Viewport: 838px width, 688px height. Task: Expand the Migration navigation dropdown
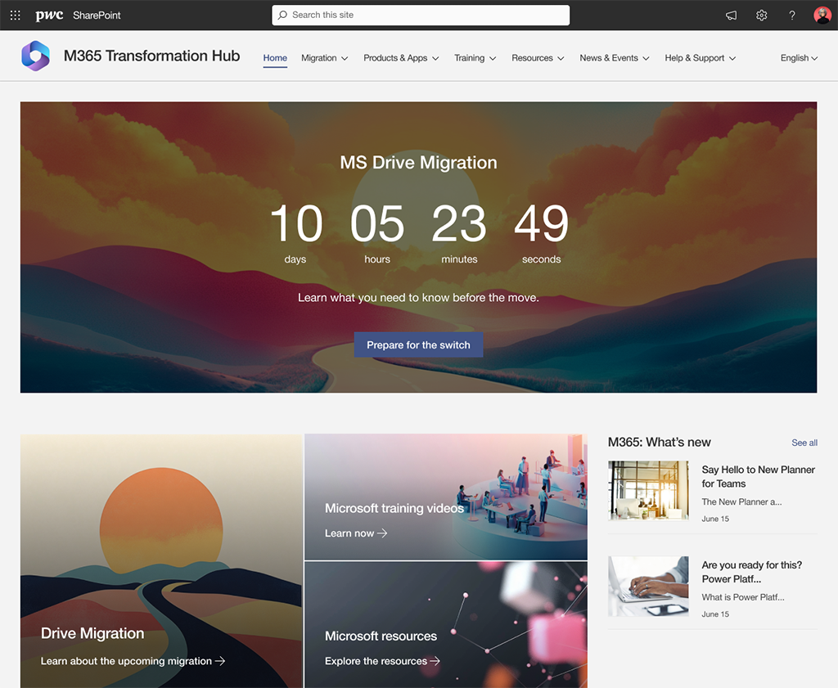tap(324, 58)
